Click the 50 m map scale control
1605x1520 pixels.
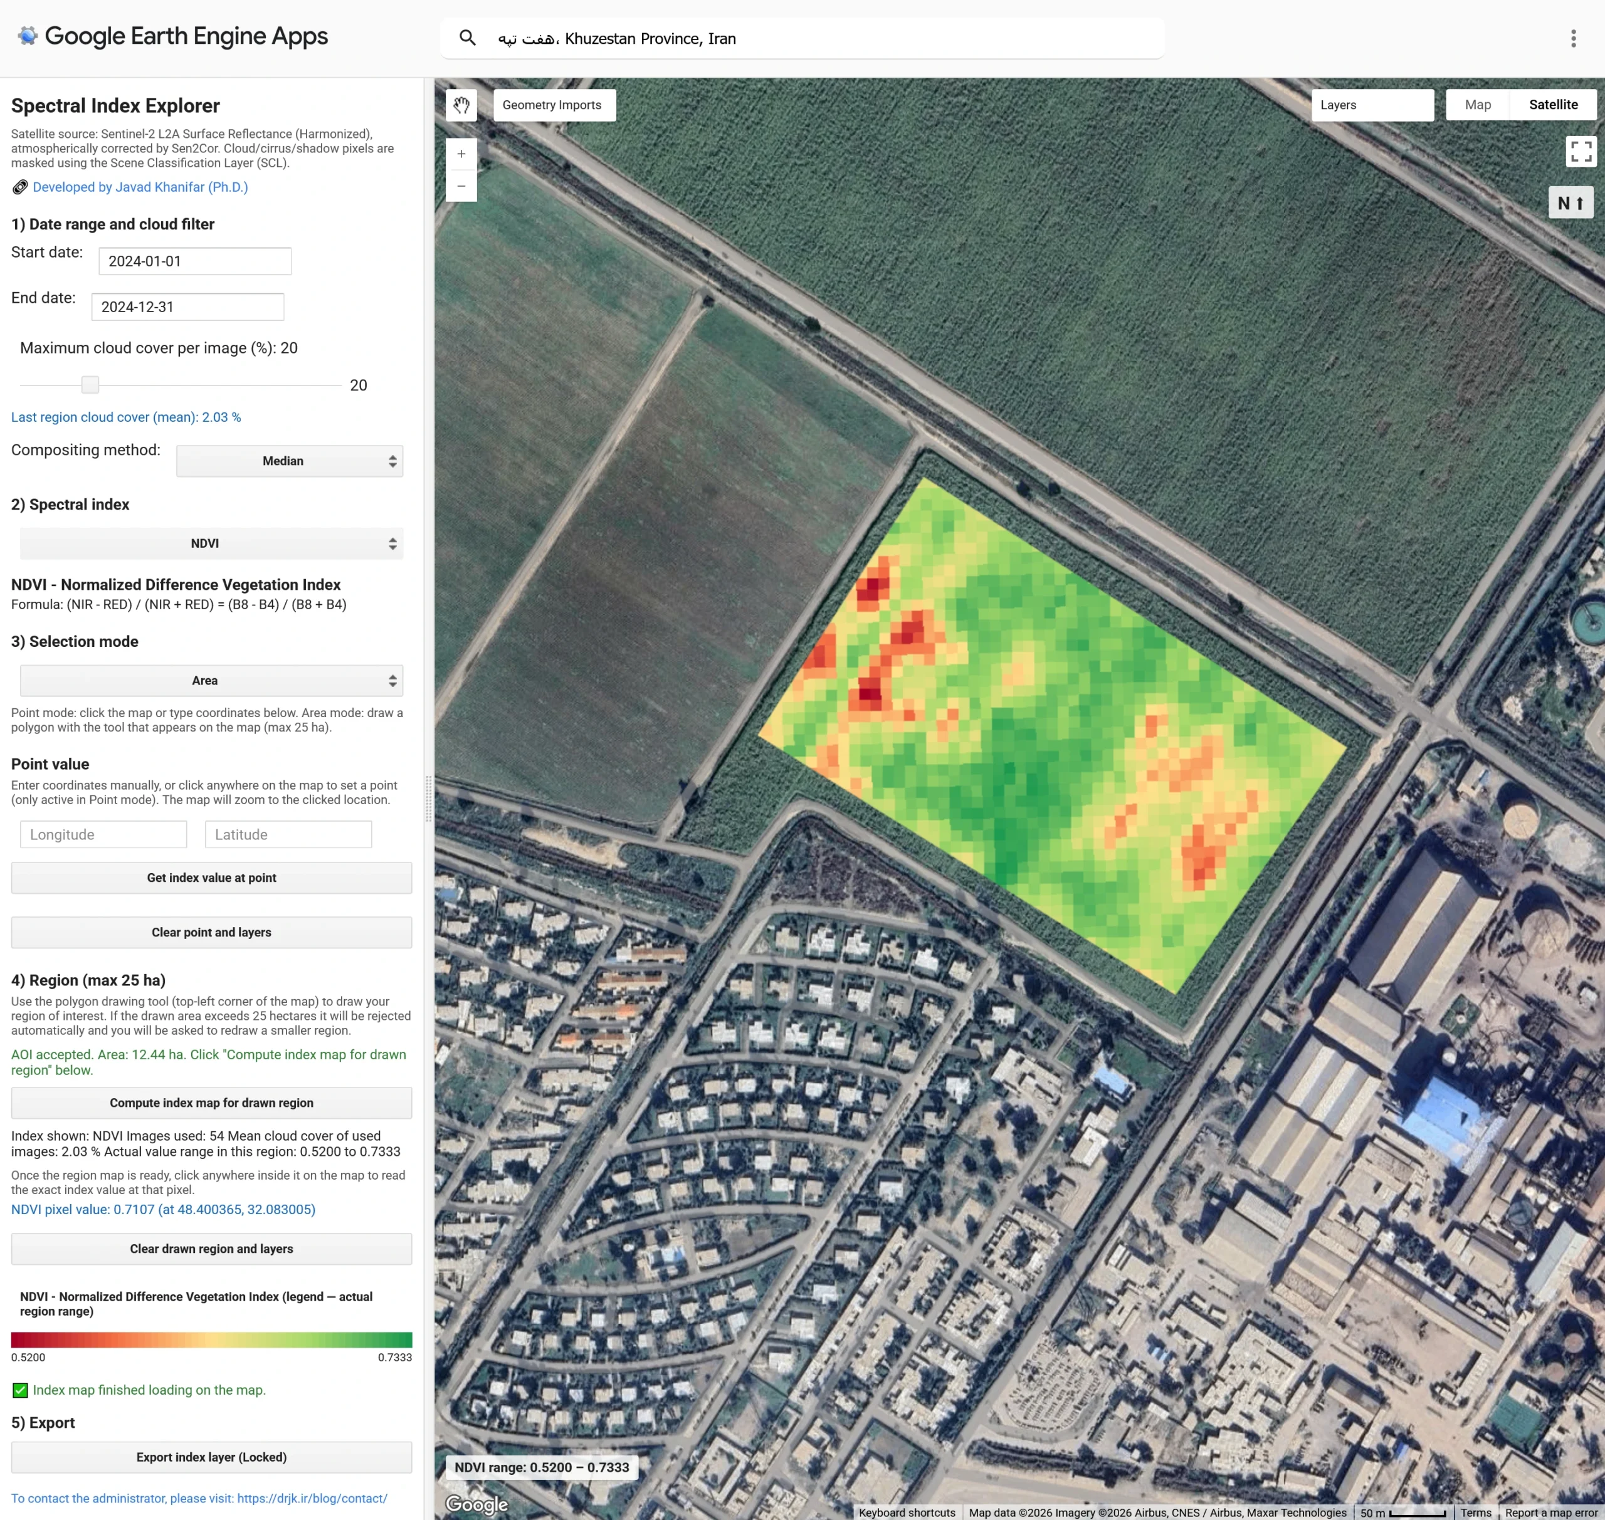(1403, 1512)
